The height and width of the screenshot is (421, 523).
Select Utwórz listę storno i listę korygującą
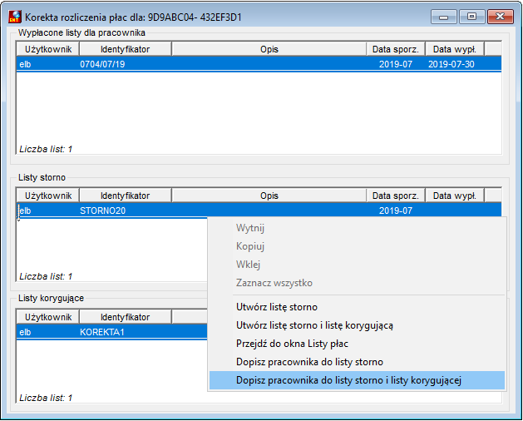[357, 325]
